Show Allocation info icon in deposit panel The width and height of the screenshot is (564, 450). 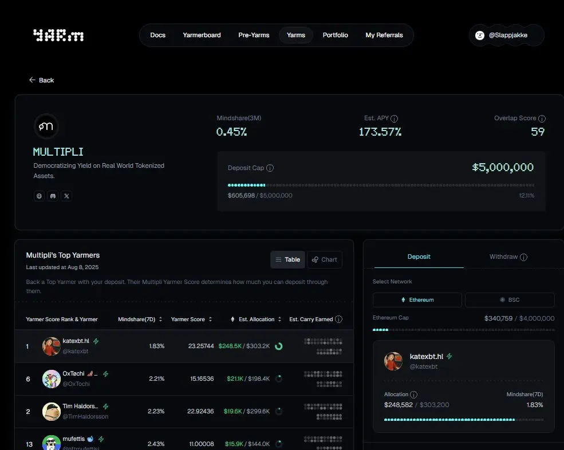[413, 394]
